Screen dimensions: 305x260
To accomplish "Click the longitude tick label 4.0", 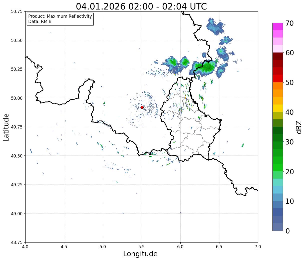I will coord(25,246).
